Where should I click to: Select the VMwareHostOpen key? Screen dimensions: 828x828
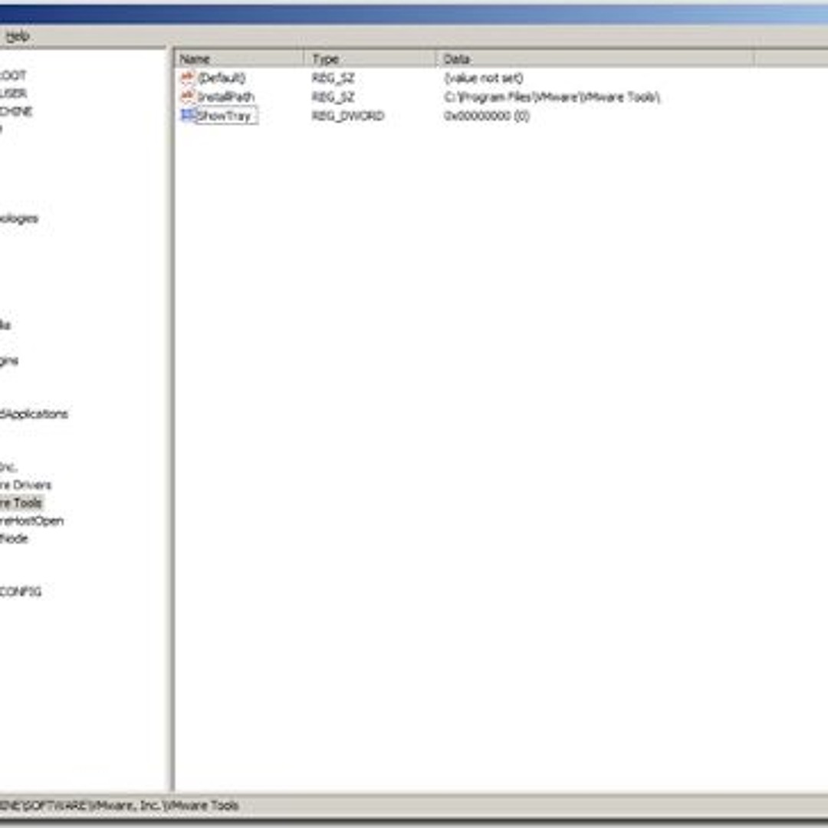[31, 521]
